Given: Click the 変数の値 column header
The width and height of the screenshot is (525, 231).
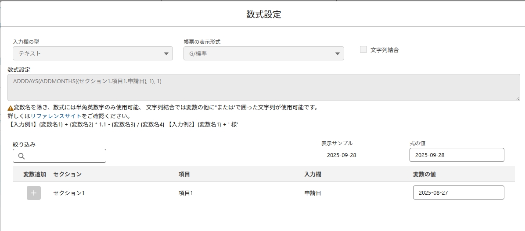Looking at the screenshot, I should (x=424, y=174).
